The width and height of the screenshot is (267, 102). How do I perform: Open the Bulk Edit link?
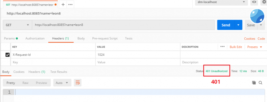coord(236,47)
